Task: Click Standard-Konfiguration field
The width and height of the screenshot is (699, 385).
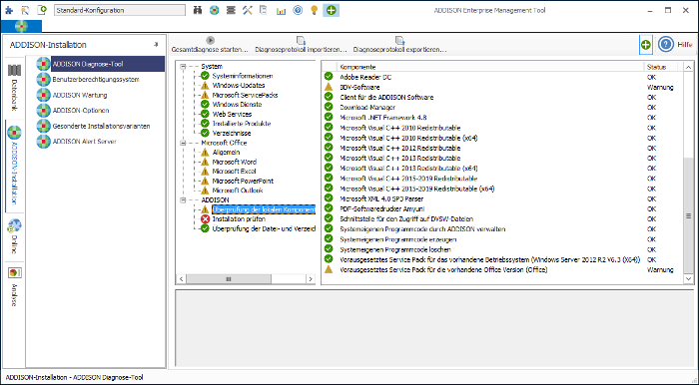Action: (x=120, y=10)
